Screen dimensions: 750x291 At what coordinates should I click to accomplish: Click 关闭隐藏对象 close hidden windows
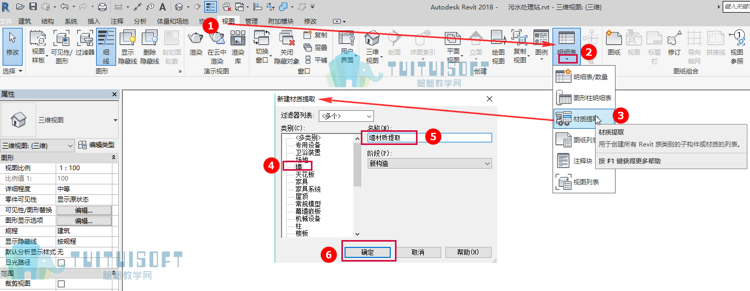pos(287,46)
